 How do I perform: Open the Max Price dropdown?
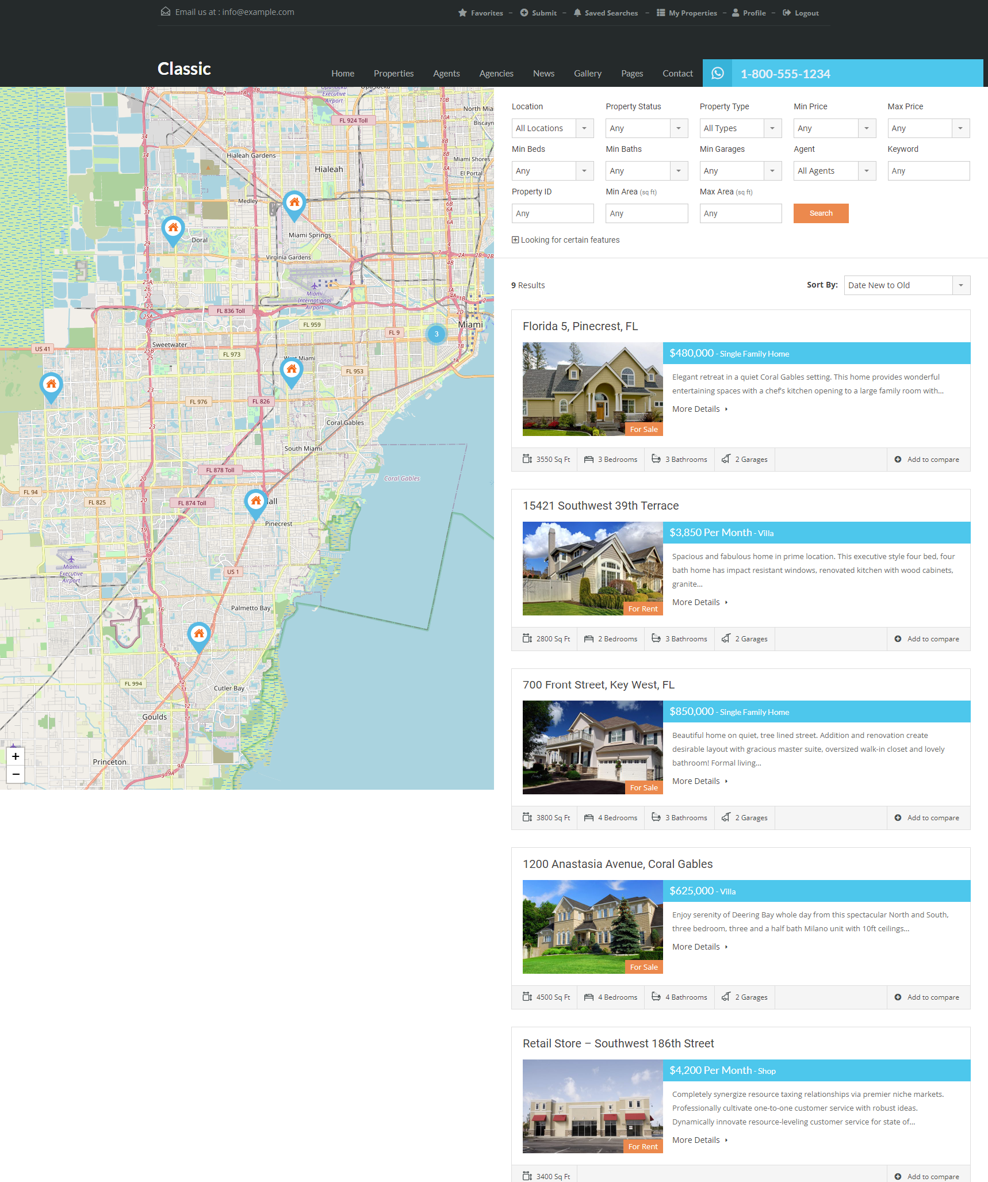pos(928,128)
